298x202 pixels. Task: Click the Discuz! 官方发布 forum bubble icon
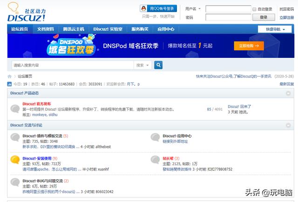tap(15, 109)
